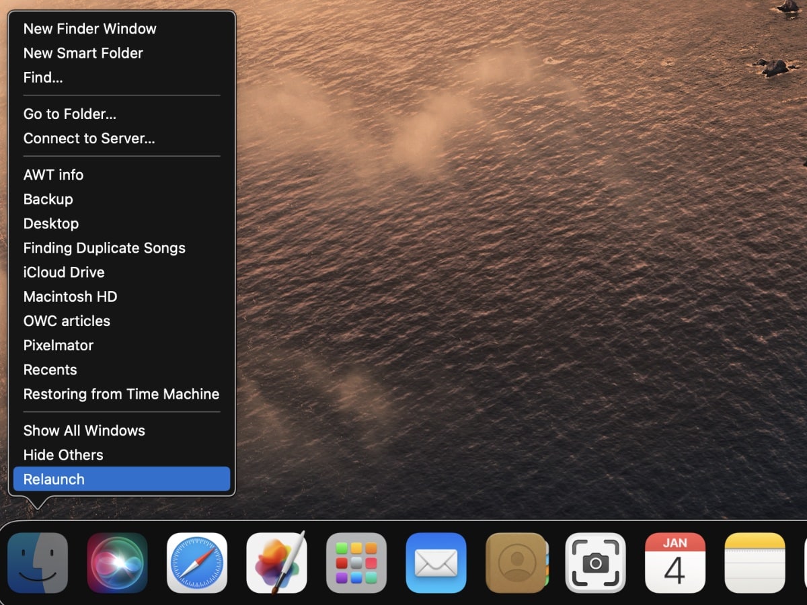This screenshot has width=807, height=605.
Task: Open Launchpad app grid icon
Action: [356, 563]
